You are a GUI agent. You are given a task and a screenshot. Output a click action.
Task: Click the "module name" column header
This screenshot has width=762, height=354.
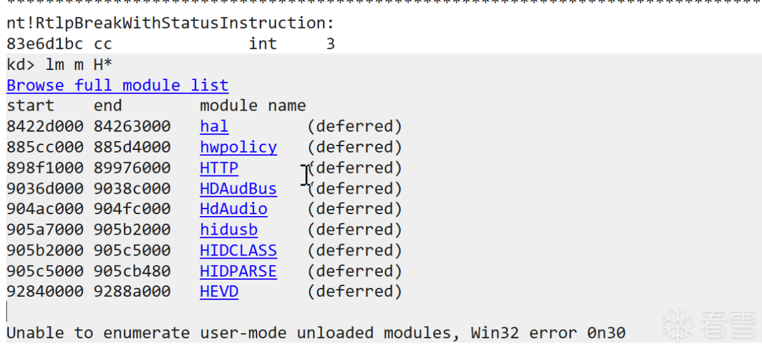[253, 106]
